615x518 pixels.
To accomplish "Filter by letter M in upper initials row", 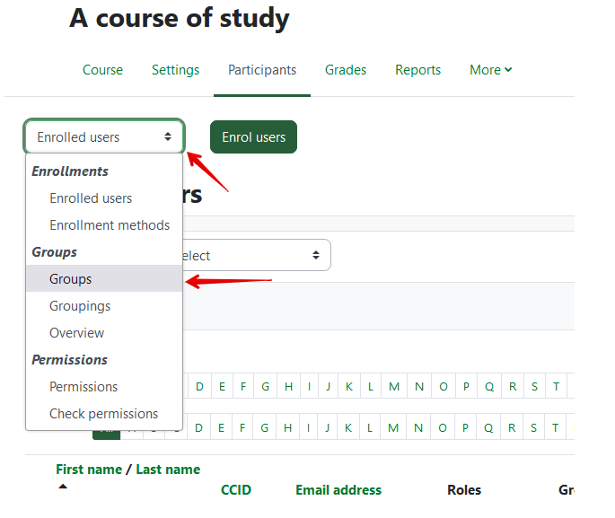I will tap(395, 387).
